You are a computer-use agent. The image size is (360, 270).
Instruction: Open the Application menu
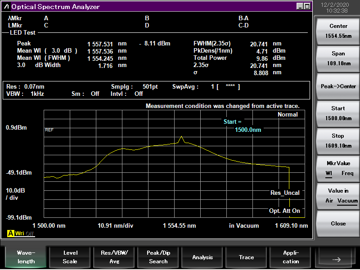(x=291, y=257)
